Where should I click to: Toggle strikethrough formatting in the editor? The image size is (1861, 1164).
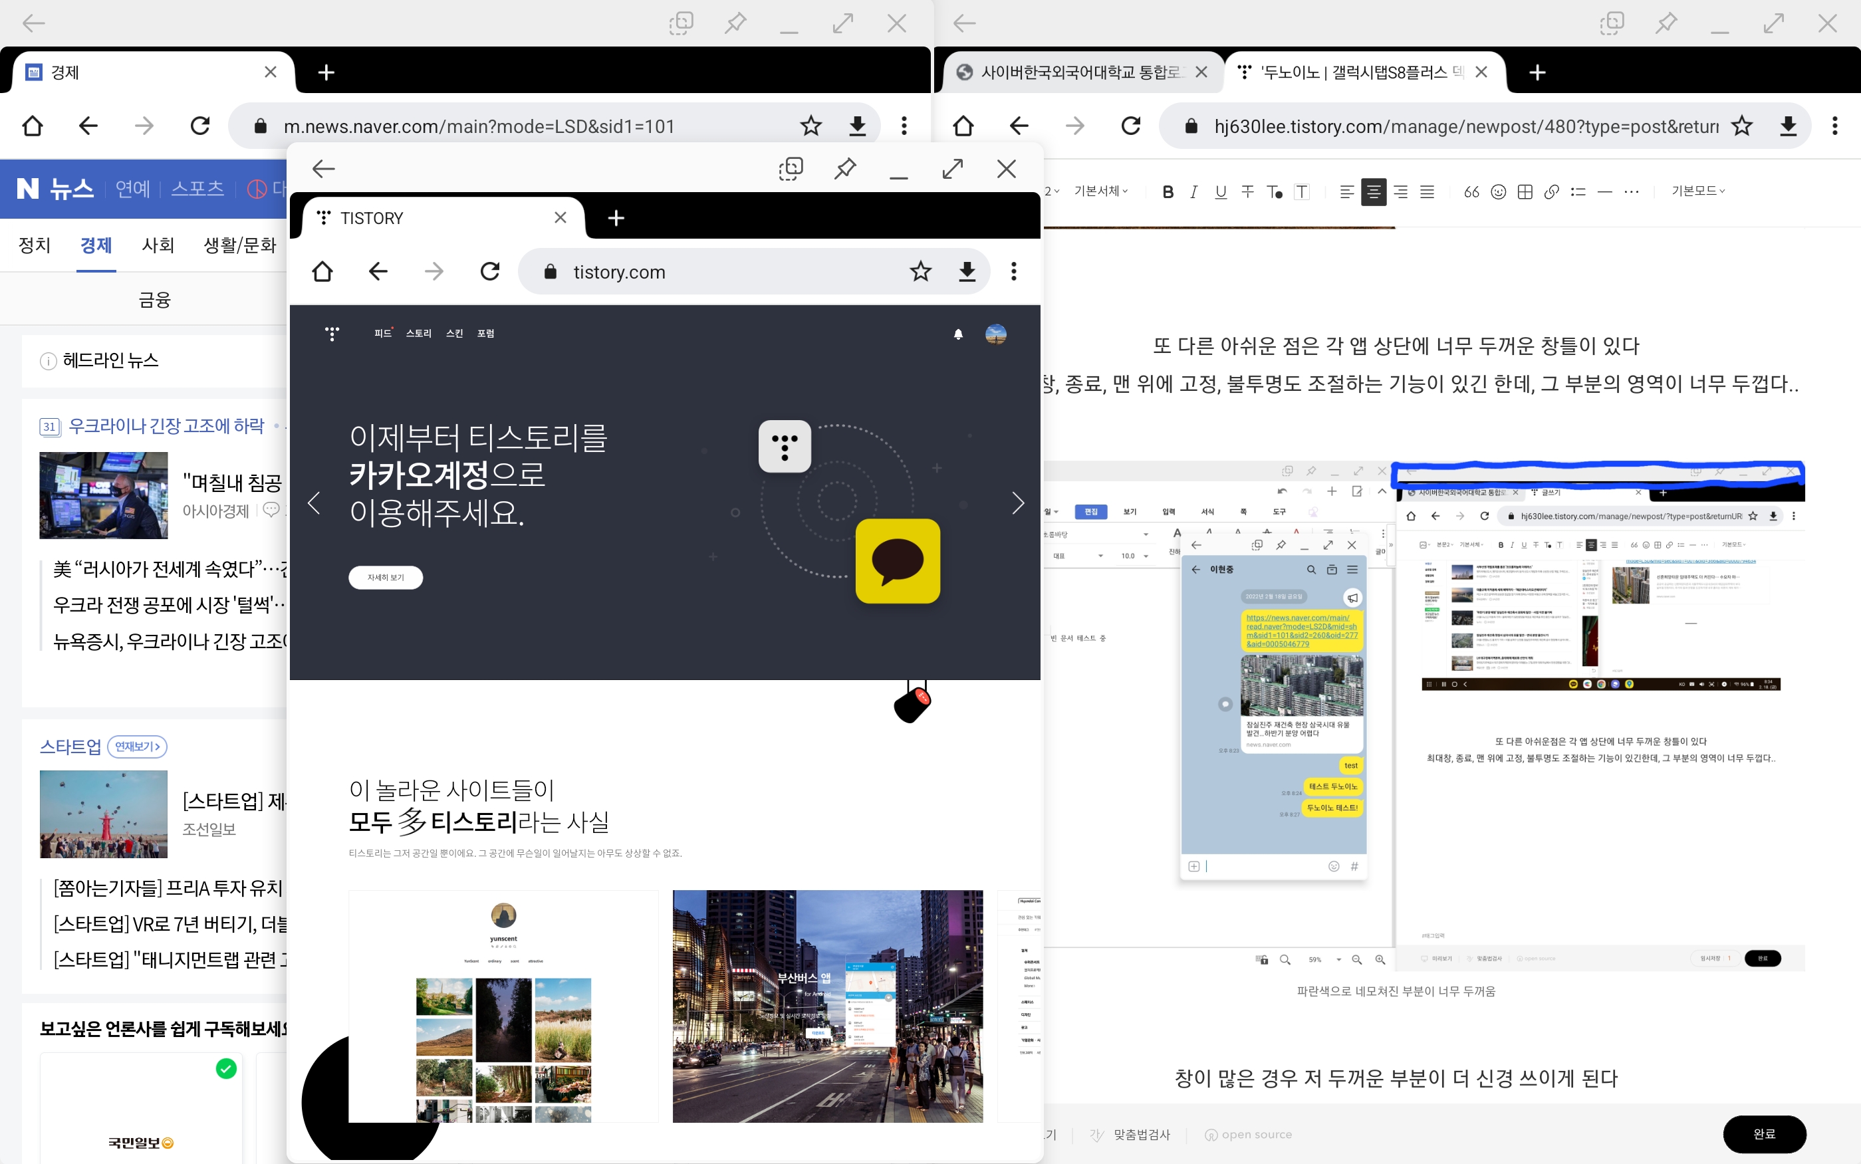point(1247,191)
